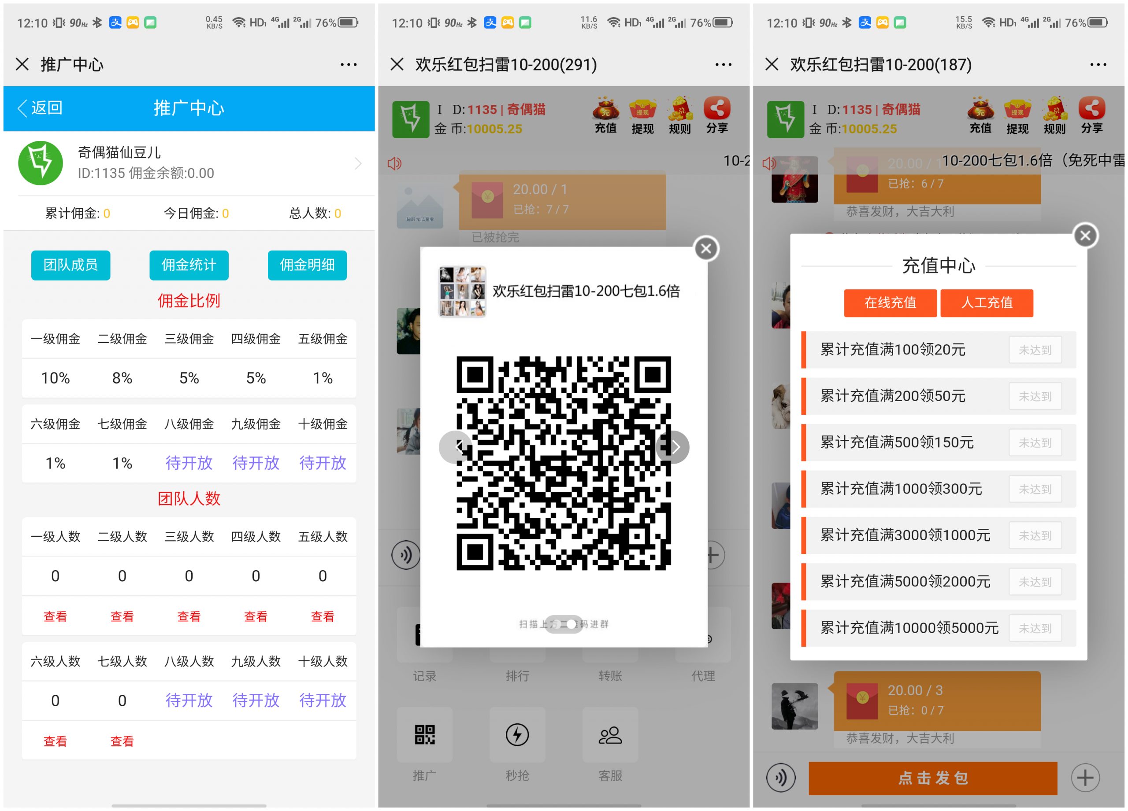Close the 充值中心 popup

coord(1085,236)
